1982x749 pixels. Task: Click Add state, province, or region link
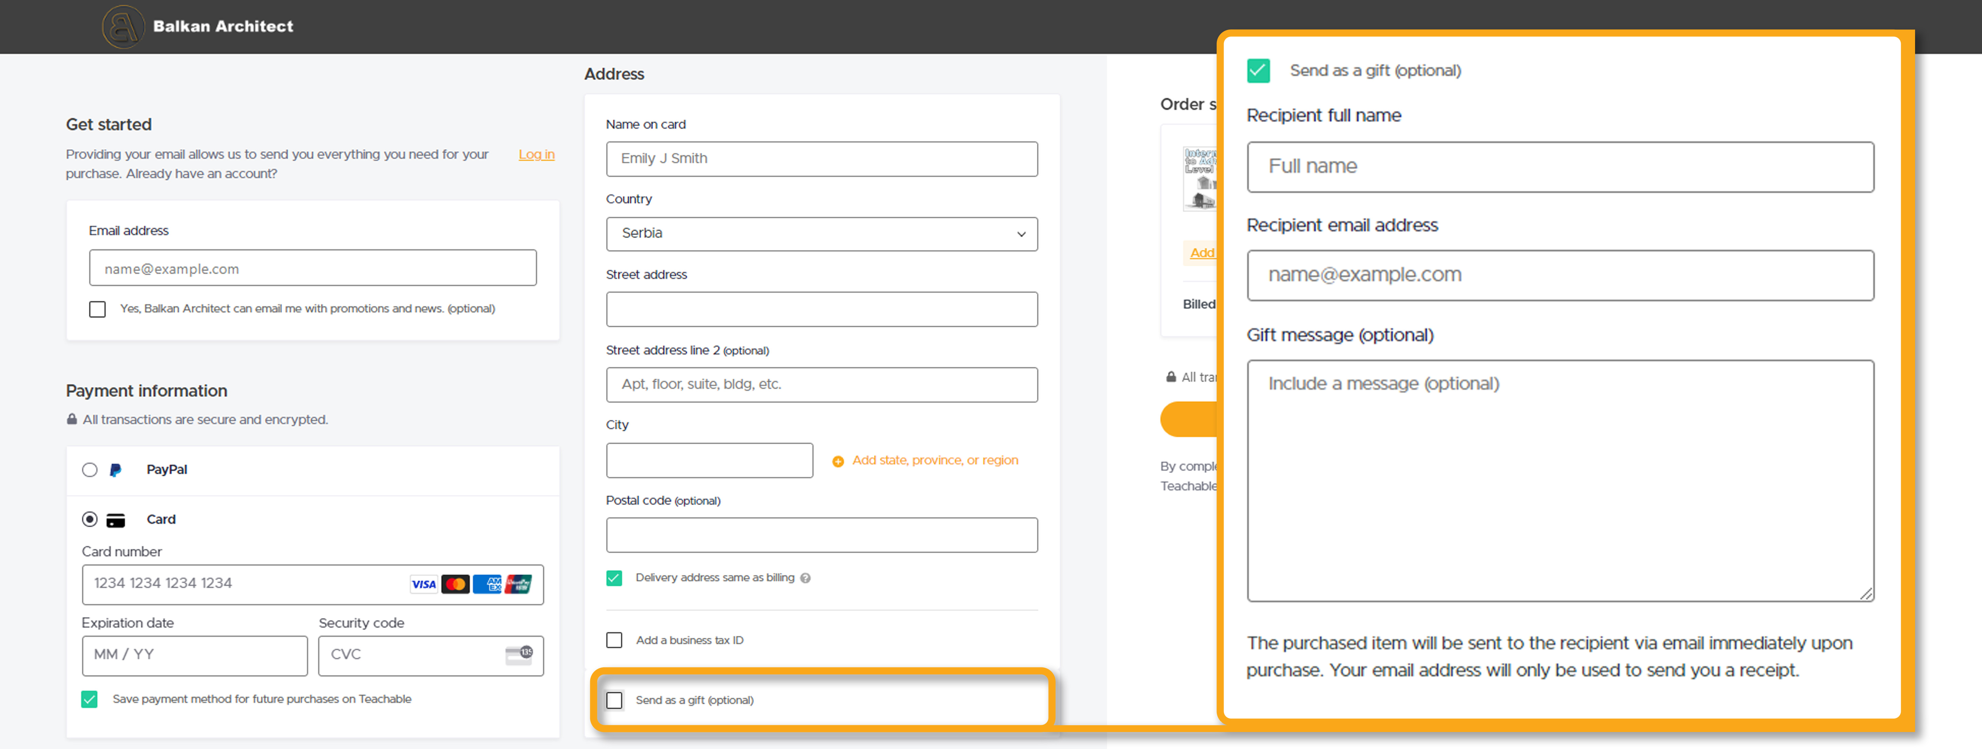click(935, 460)
